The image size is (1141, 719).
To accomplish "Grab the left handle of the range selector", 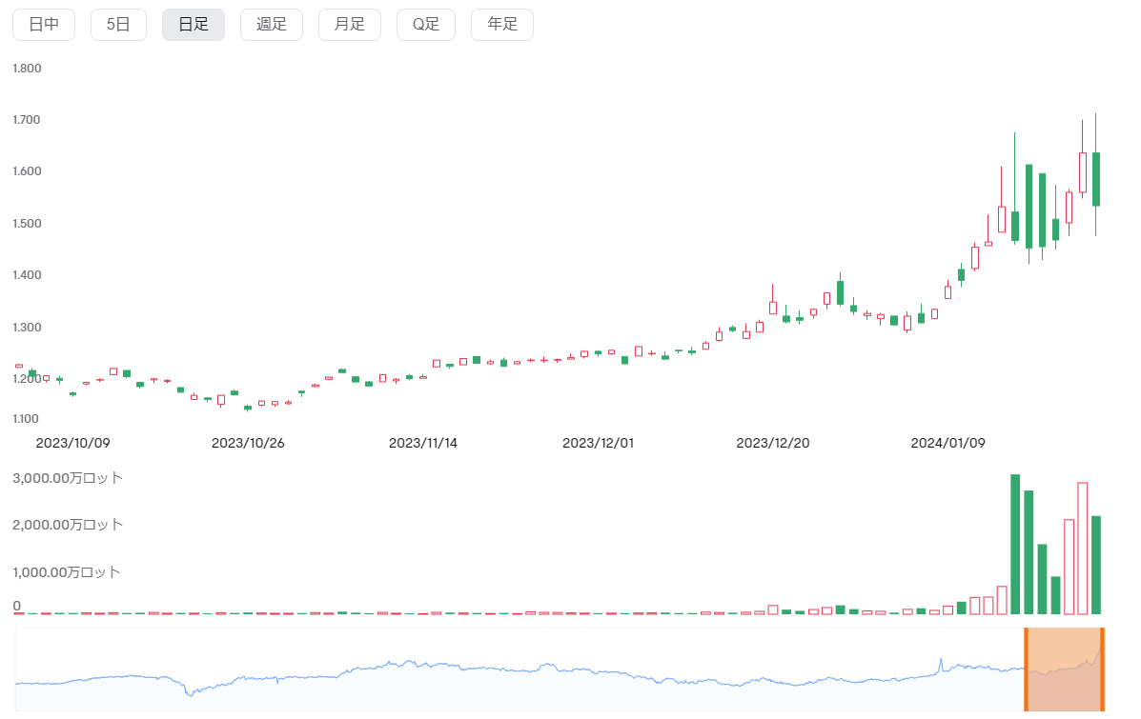I will tap(1026, 669).
